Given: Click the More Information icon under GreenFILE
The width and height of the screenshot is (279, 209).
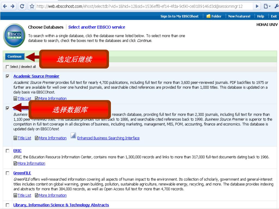Looking at the screenshot, I should 37,195.
